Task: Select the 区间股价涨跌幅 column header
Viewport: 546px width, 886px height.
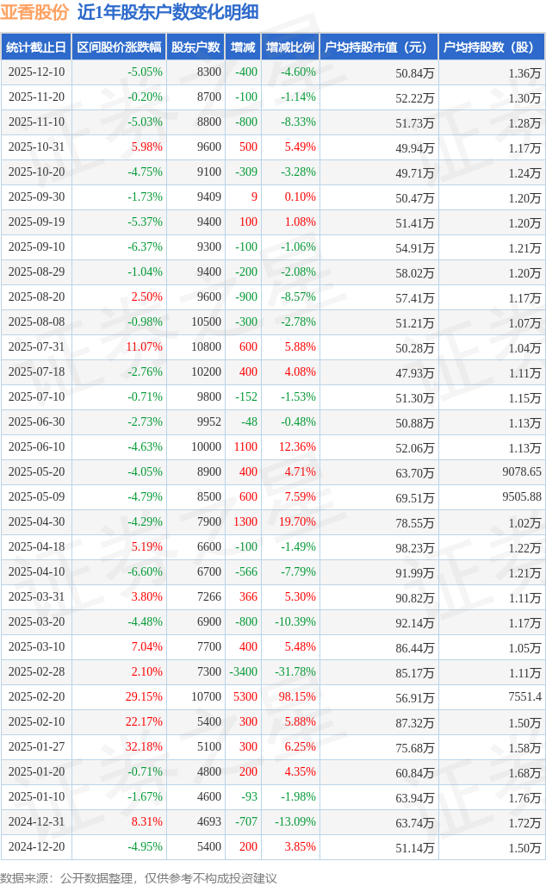Action: (x=119, y=47)
